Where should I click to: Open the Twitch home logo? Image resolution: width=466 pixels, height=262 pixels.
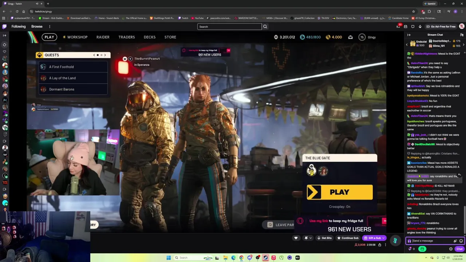point(4,27)
